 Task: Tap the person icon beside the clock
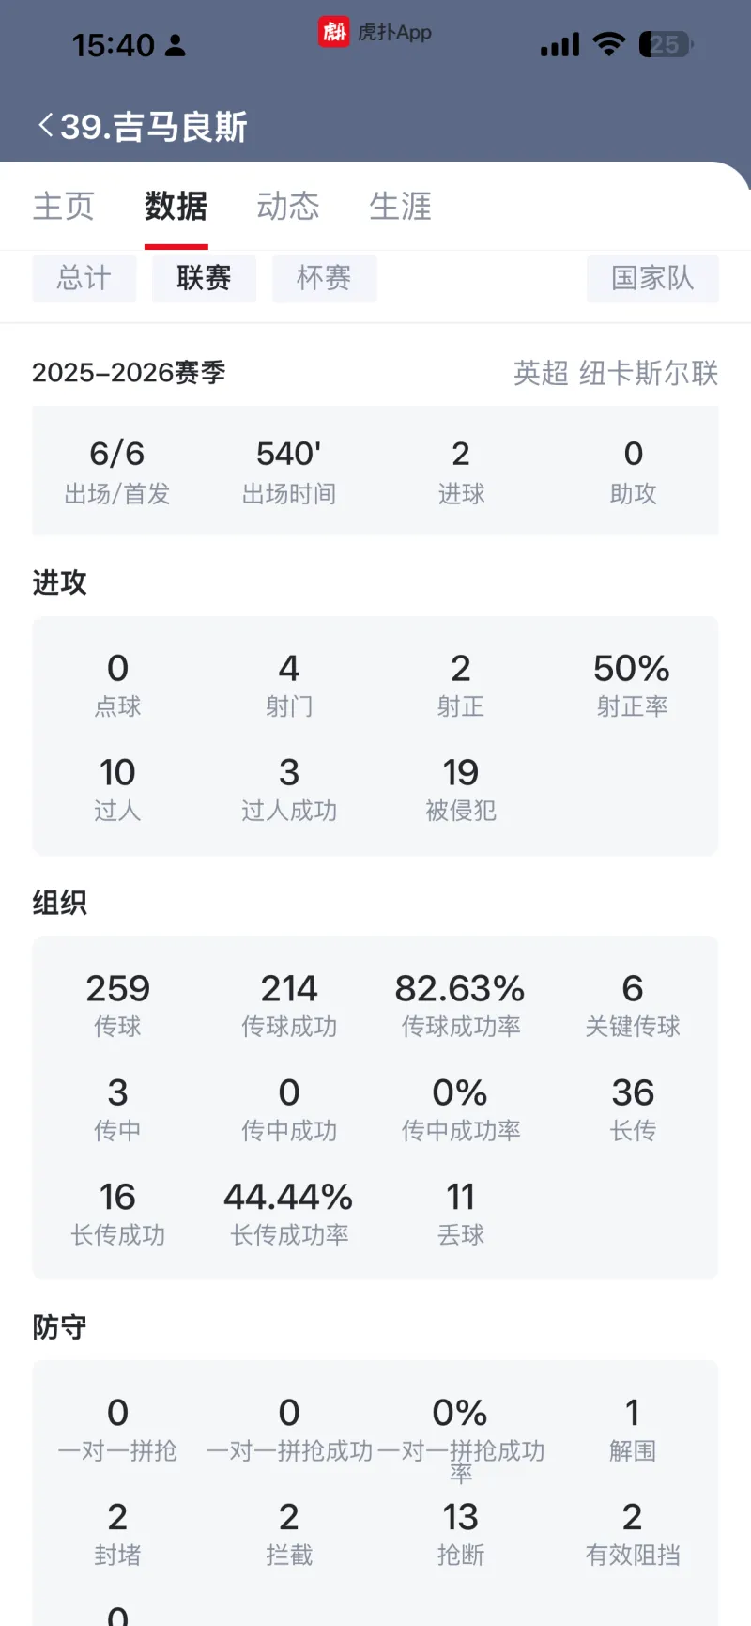point(176,45)
